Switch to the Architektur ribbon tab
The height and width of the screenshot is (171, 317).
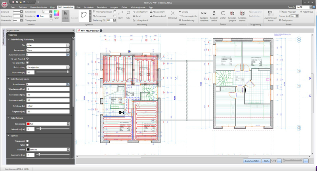click(89, 7)
